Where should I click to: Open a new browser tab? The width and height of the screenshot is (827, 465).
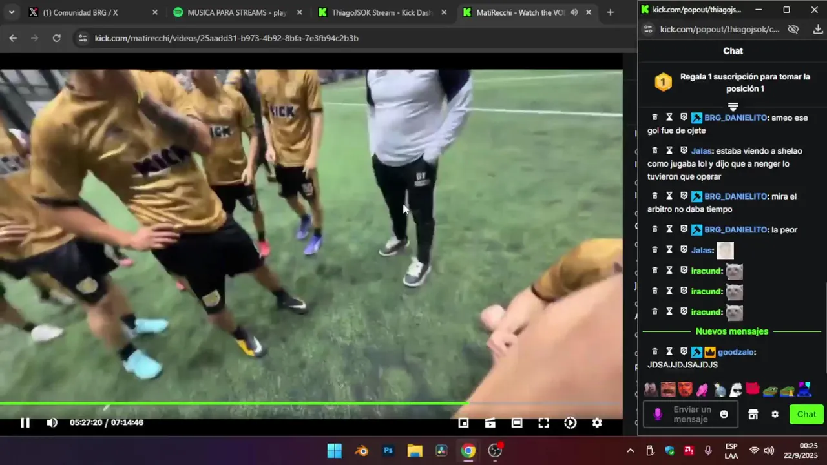[610, 12]
